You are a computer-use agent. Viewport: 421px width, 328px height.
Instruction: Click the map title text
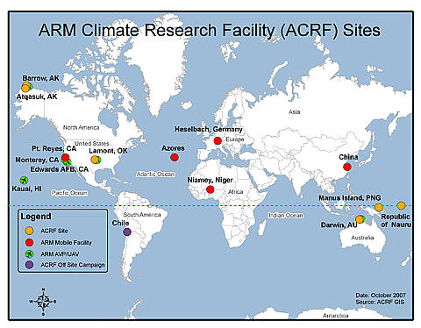coord(210,31)
